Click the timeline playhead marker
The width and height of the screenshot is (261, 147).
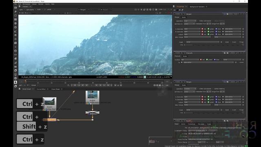pyautogui.click(x=25, y=81)
